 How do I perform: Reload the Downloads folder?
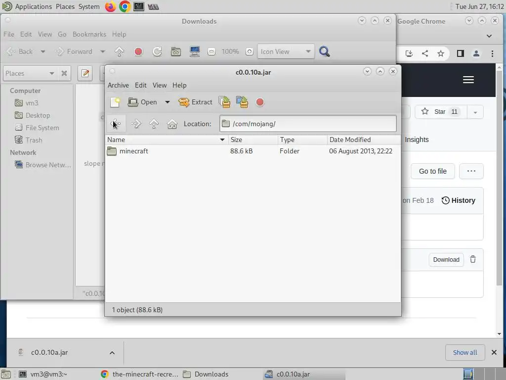click(157, 51)
